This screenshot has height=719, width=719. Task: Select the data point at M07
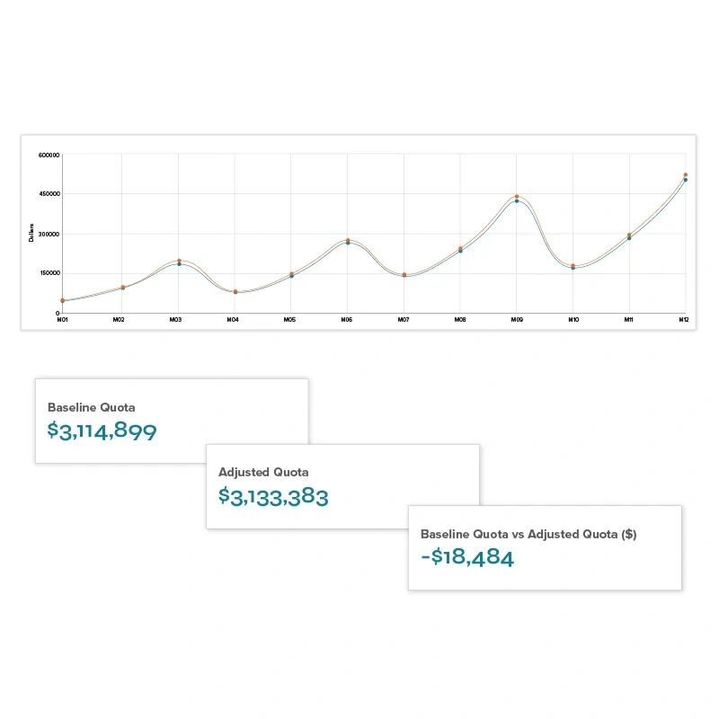(404, 275)
